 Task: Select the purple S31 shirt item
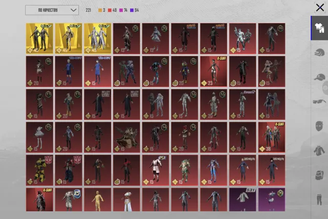(x=242, y=200)
